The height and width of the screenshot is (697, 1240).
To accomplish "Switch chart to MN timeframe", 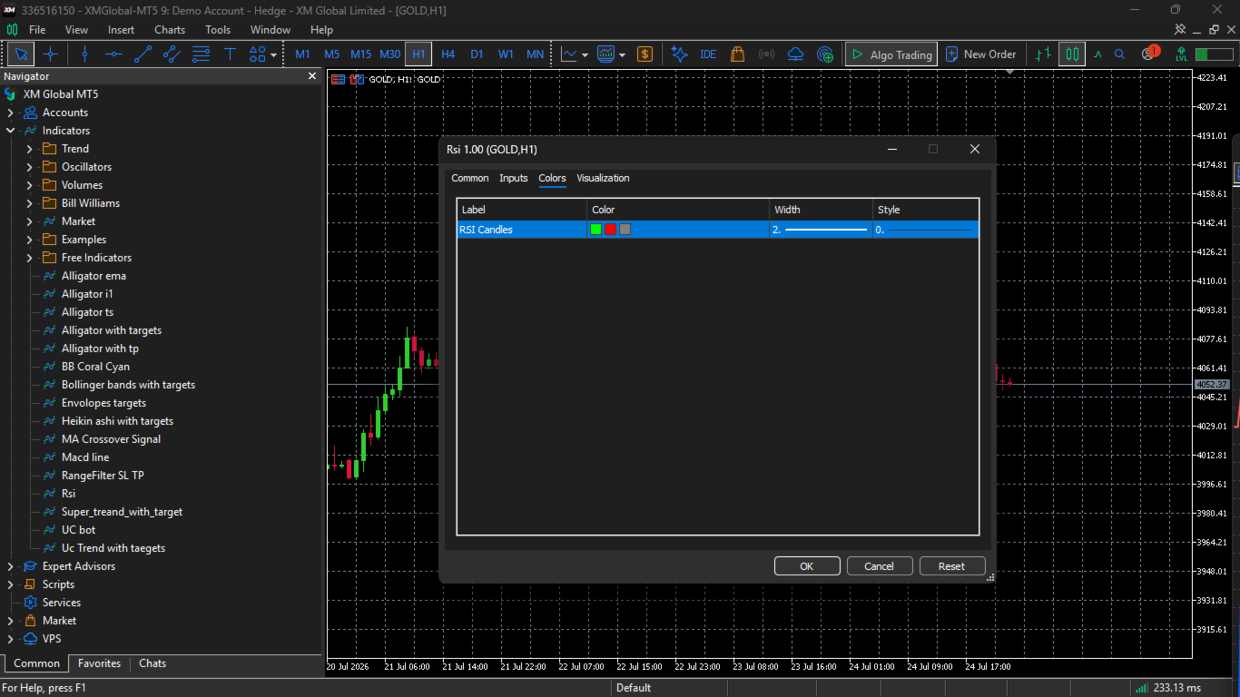I will pyautogui.click(x=535, y=54).
